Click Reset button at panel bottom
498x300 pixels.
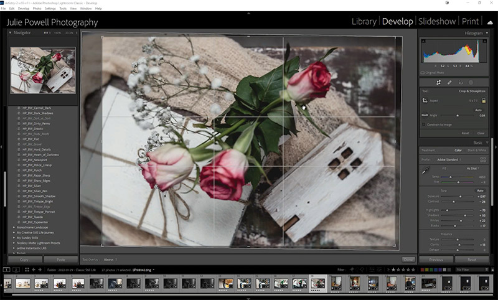(472, 260)
